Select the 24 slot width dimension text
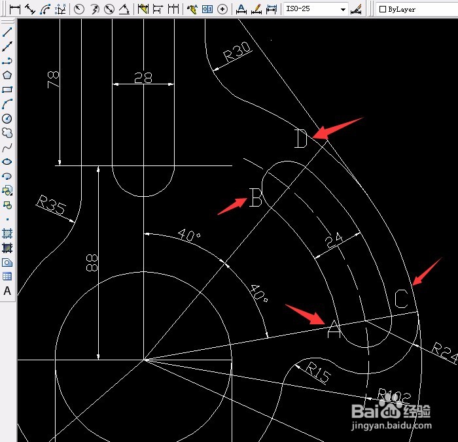The width and height of the screenshot is (458, 442). (334, 240)
